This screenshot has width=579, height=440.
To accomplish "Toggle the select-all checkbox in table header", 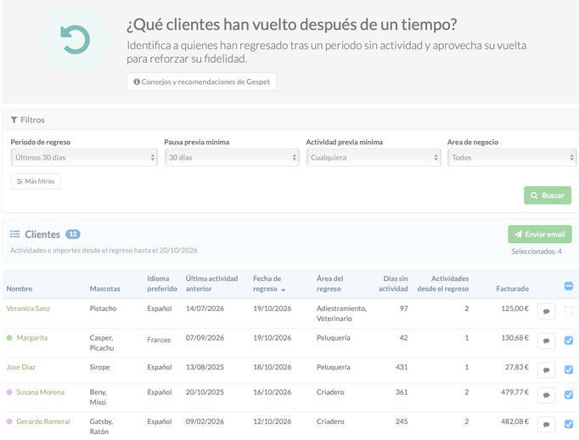I will 569,286.
